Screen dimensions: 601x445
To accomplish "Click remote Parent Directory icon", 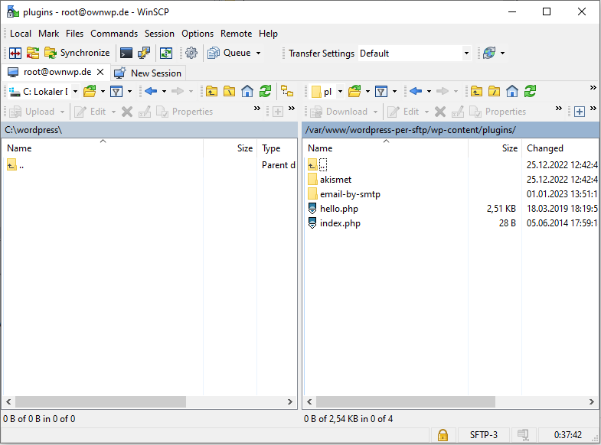I will point(476,92).
